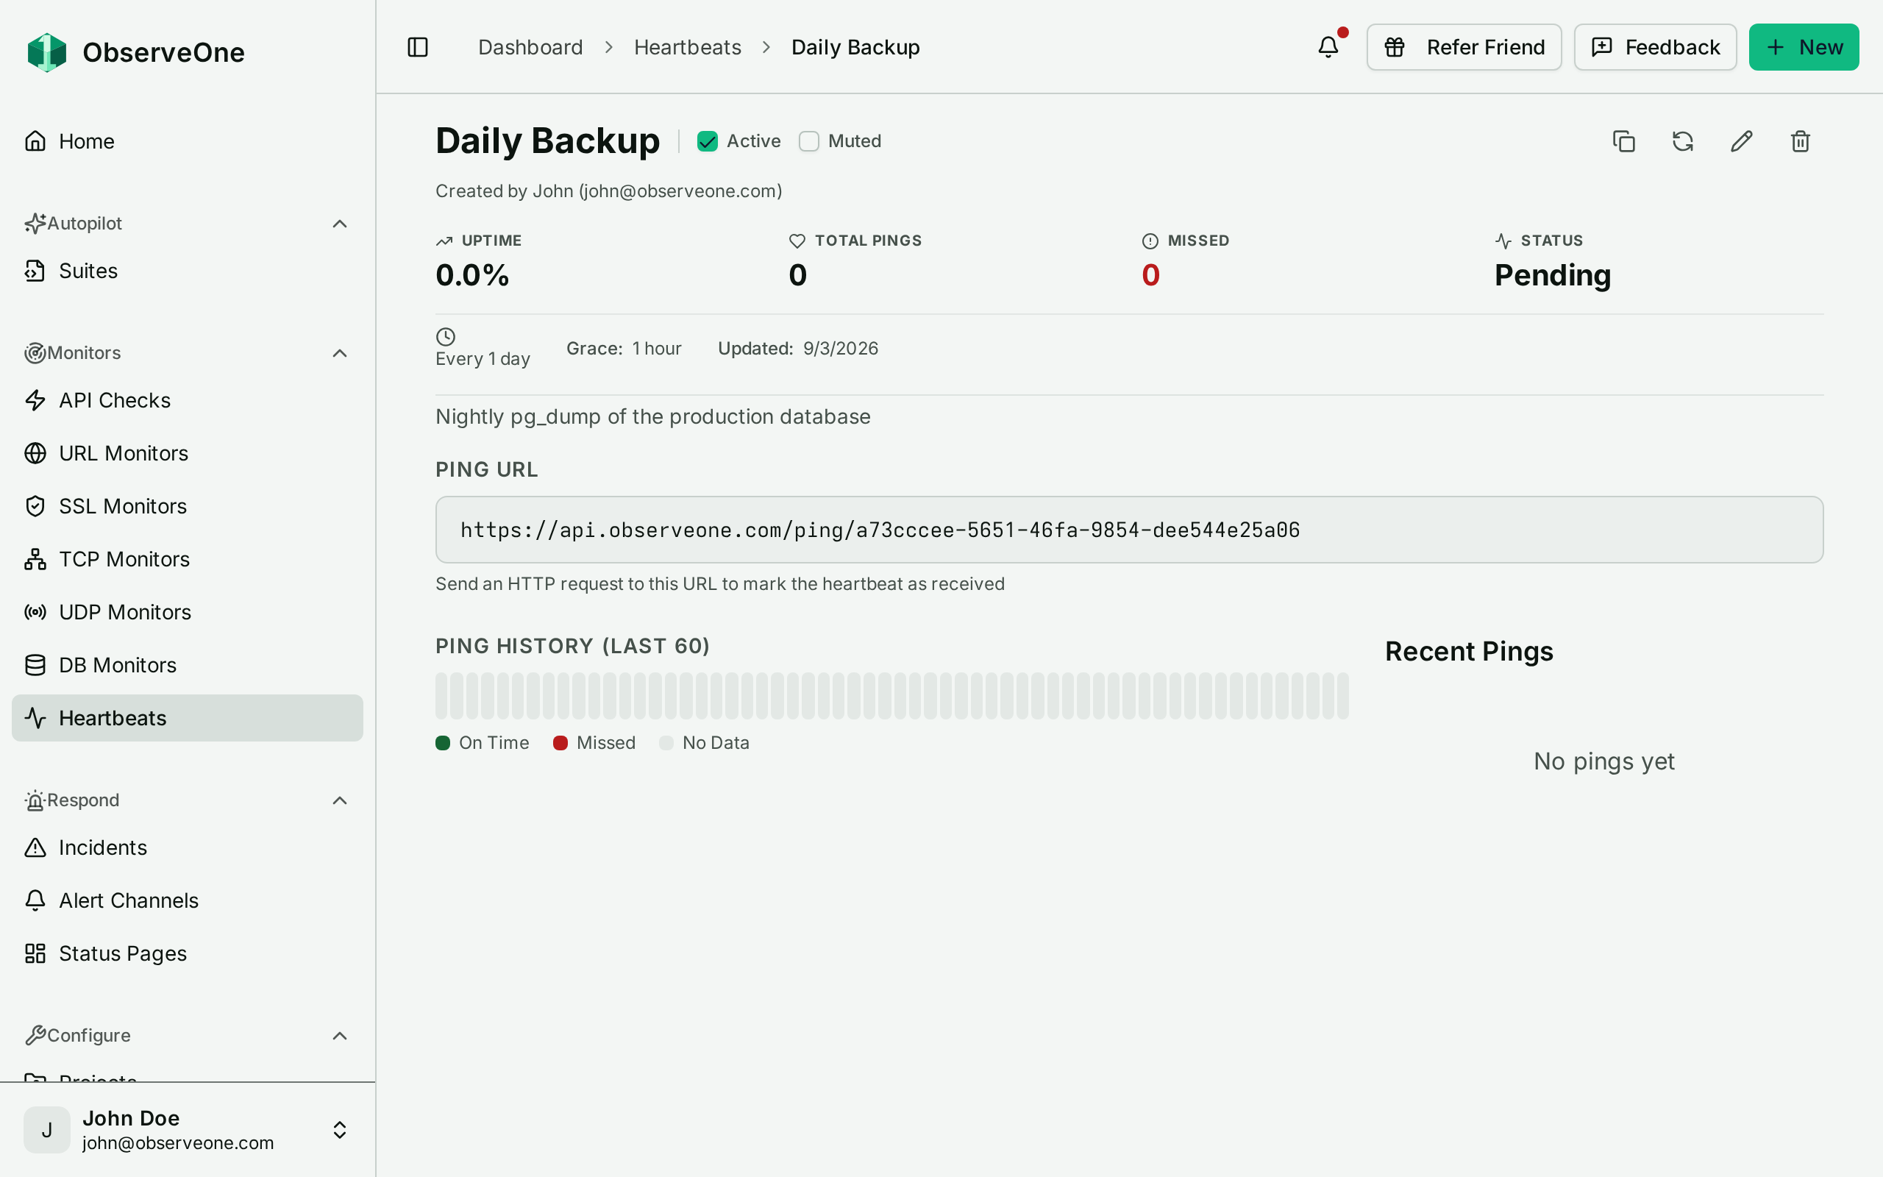Click the copy heartbeat icon
This screenshot has height=1177, width=1883.
(x=1624, y=141)
